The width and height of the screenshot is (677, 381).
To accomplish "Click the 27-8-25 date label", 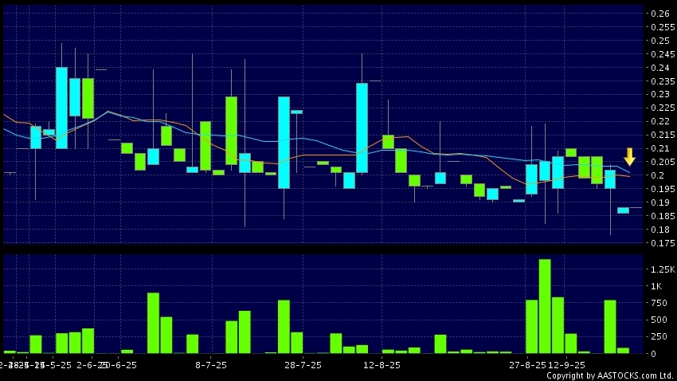I will (x=527, y=365).
